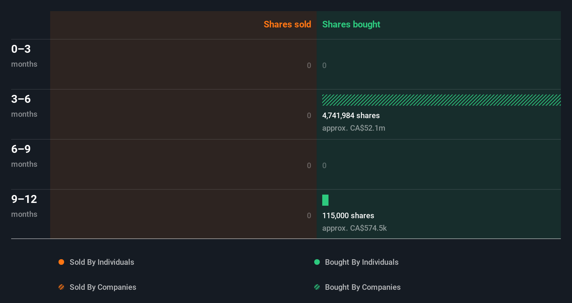Toggle the Bought By Companies legend label

[363, 287]
